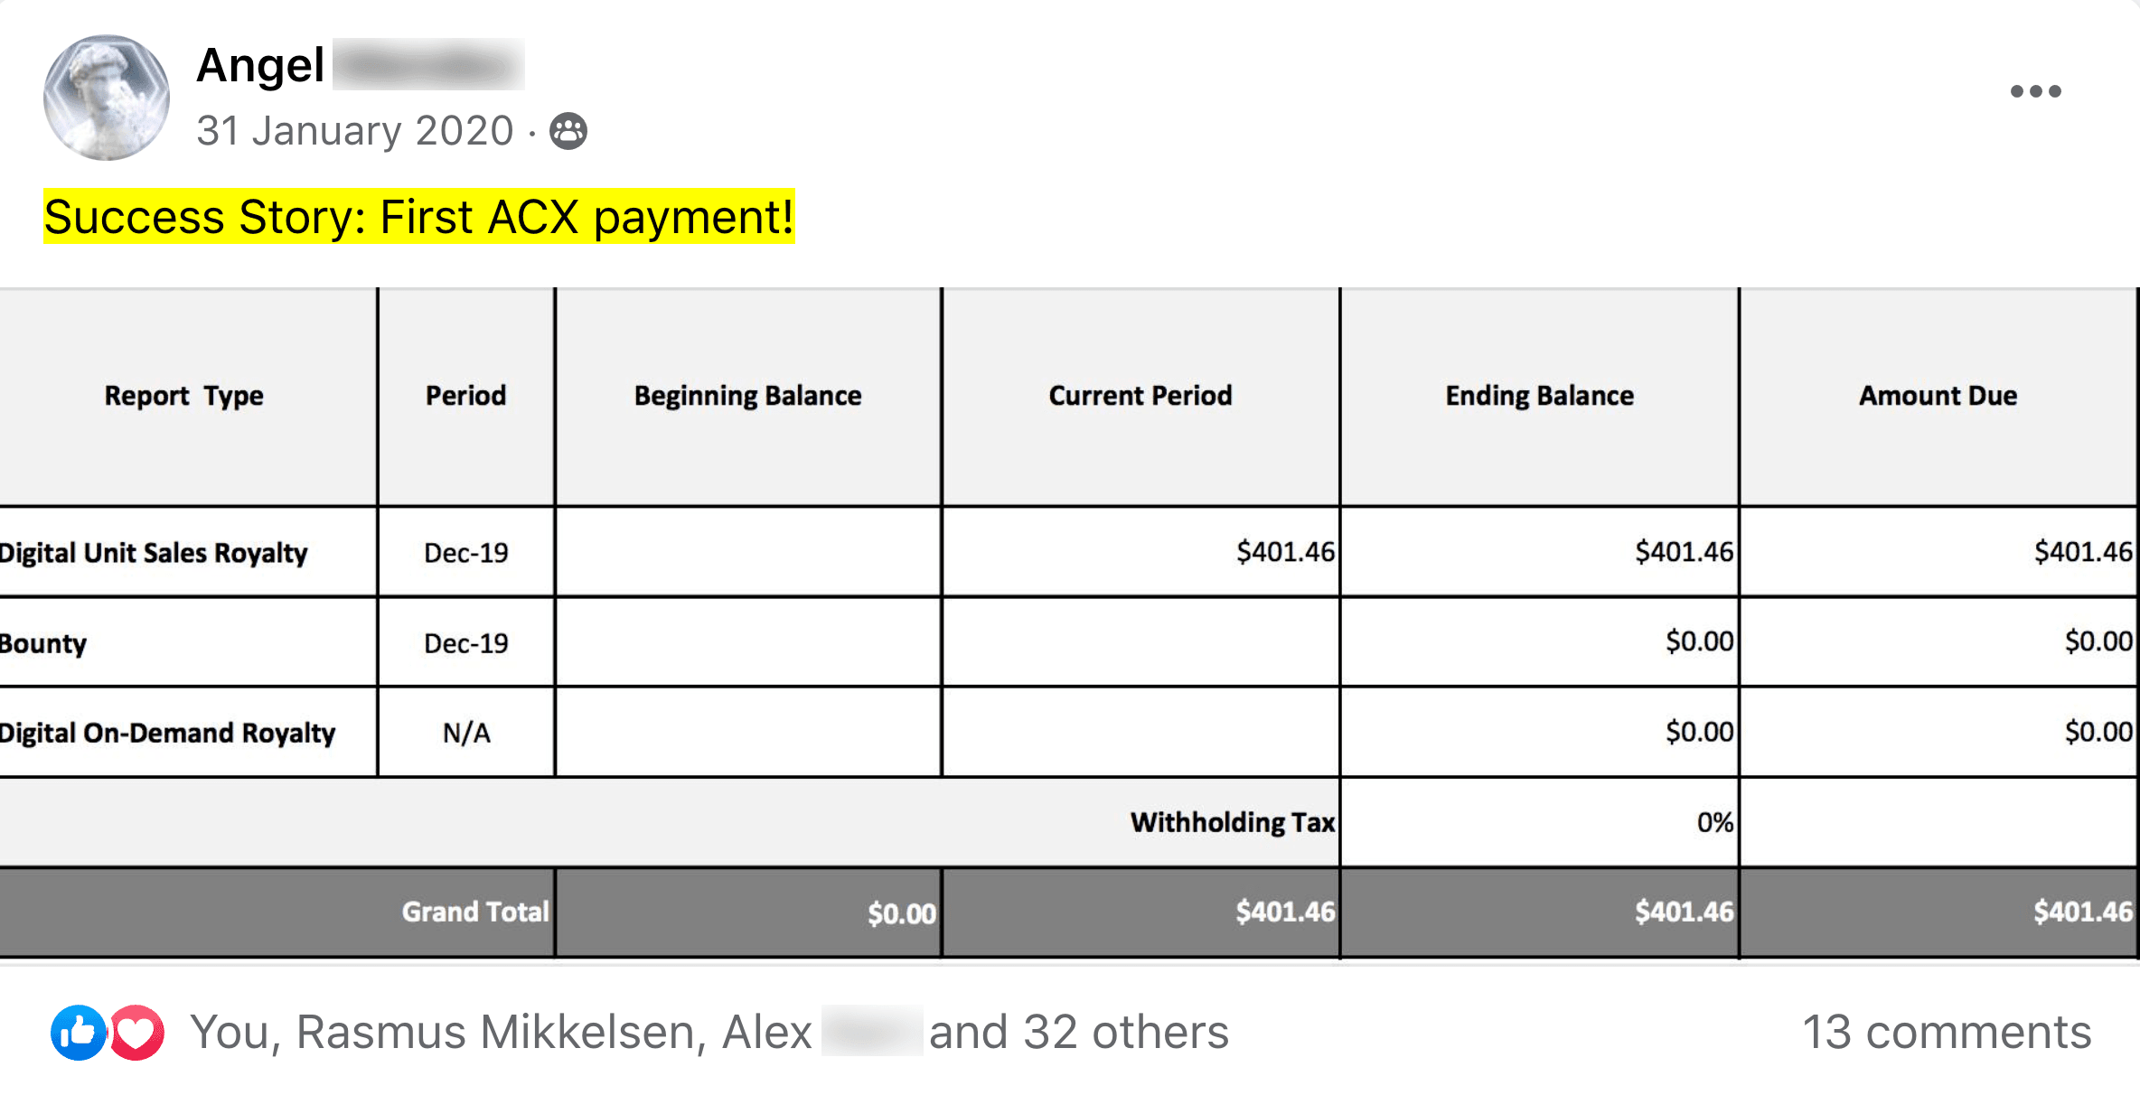
Task: Click the Digital On-Demand Royalty row label
Action: [167, 733]
